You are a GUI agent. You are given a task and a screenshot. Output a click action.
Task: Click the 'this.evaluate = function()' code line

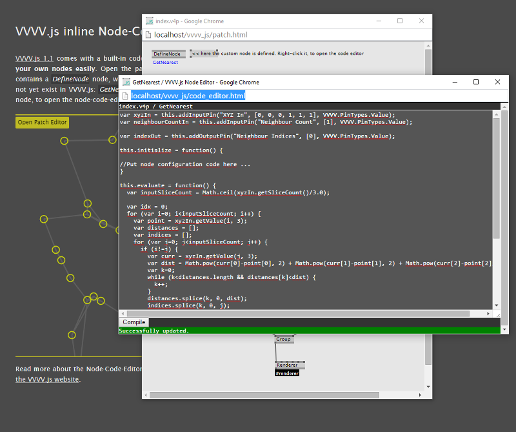point(168,185)
